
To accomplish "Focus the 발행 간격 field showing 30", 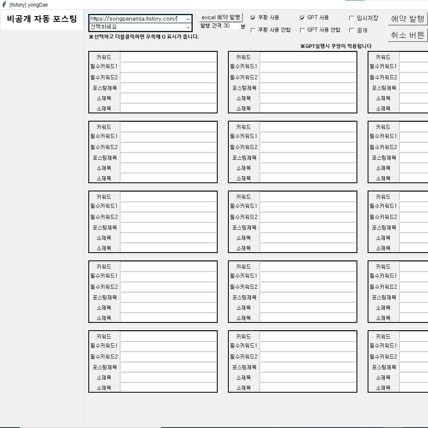I will tap(231, 26).
